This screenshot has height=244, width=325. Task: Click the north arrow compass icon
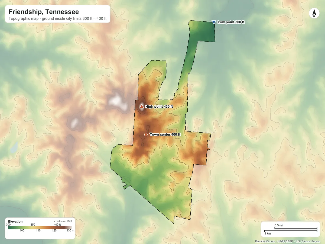314,13
